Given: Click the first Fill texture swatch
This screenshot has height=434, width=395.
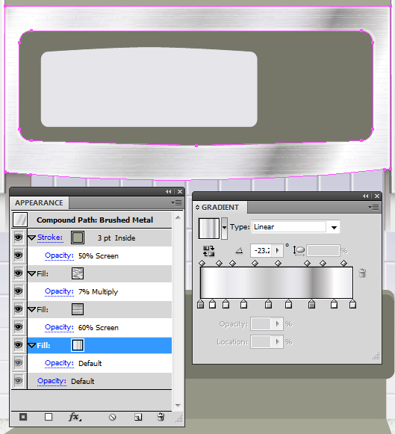Looking at the screenshot, I should pos(78,273).
